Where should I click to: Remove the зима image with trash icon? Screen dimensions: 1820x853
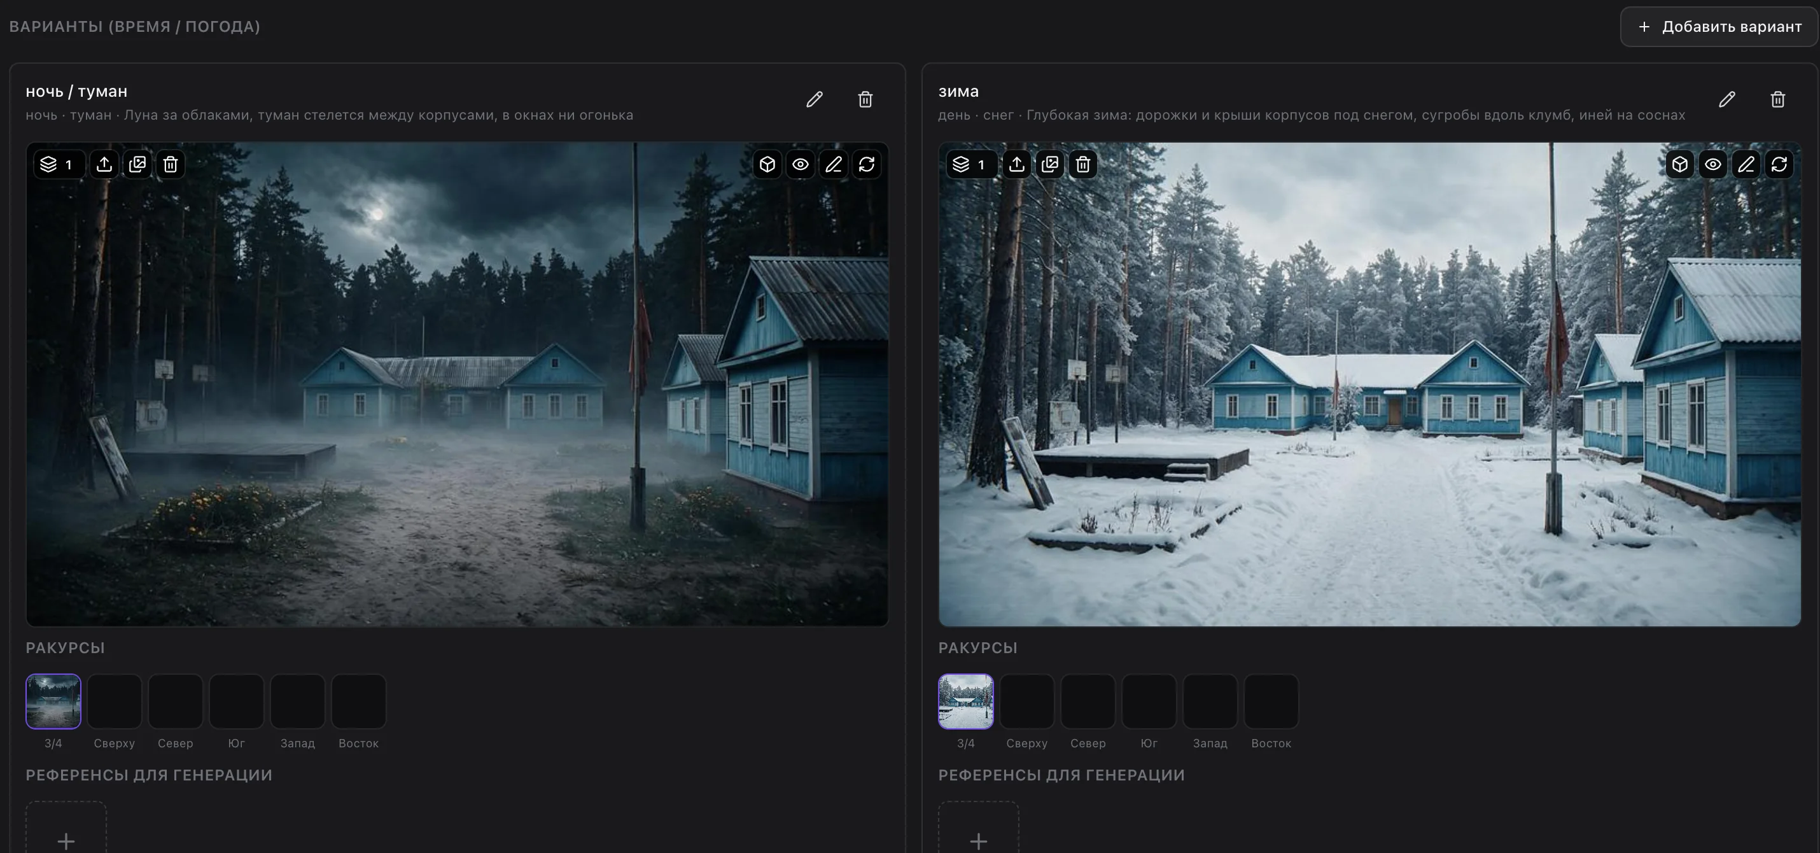pyautogui.click(x=1084, y=165)
